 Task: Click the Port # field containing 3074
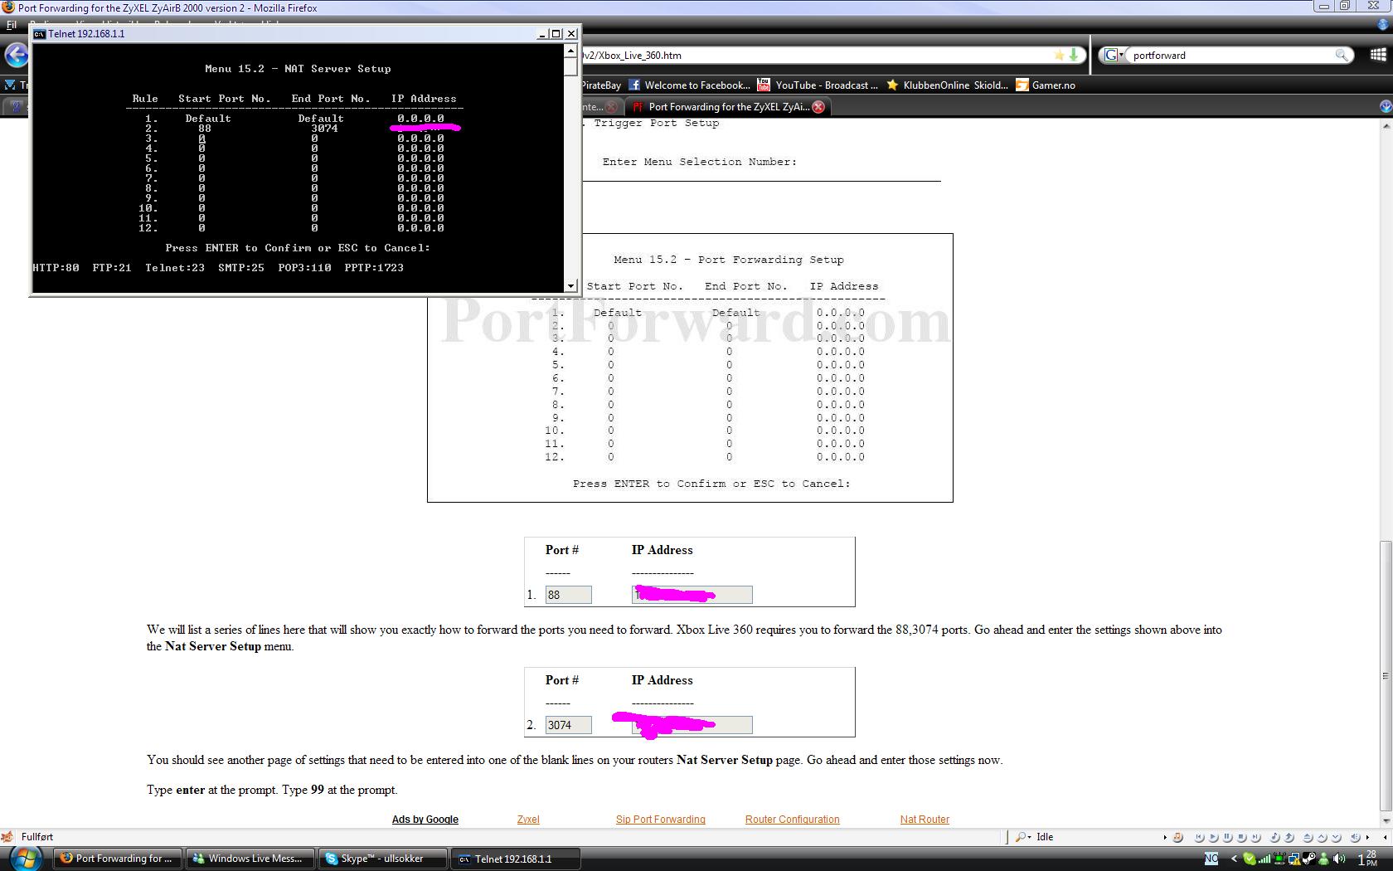point(568,725)
